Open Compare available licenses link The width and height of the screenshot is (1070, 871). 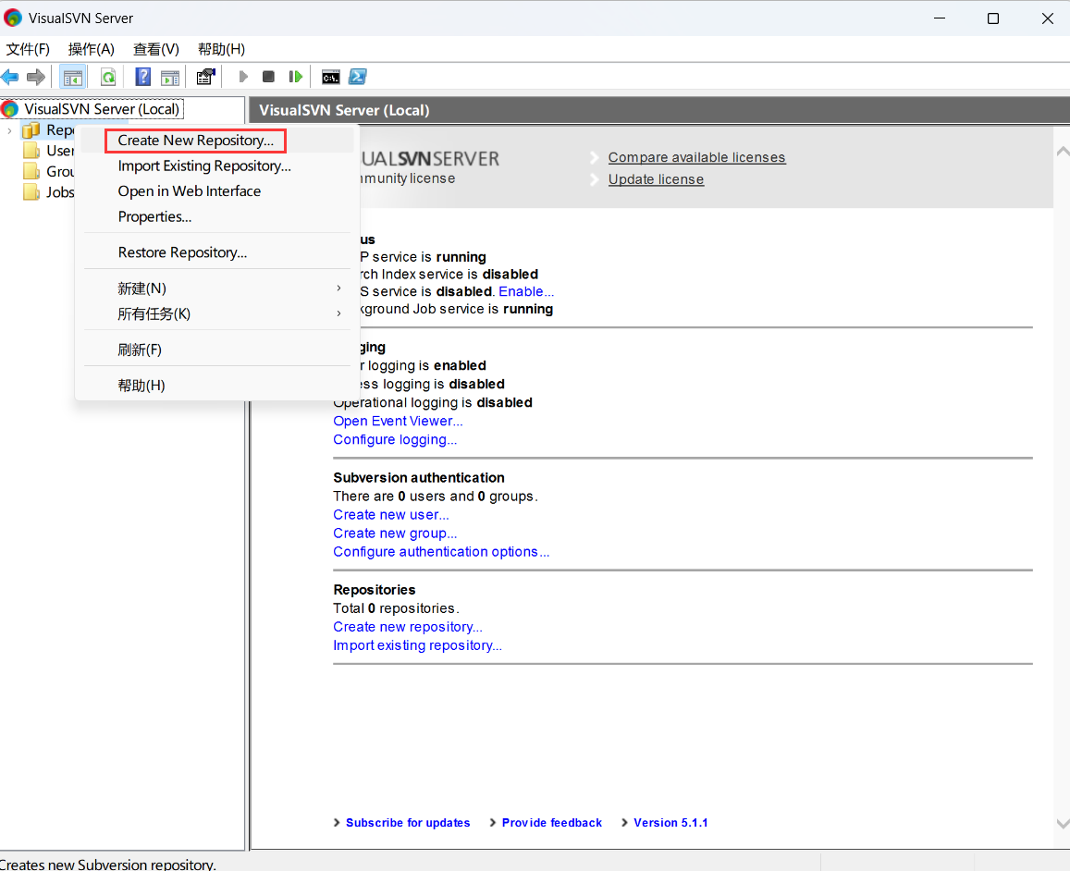pyautogui.click(x=696, y=157)
